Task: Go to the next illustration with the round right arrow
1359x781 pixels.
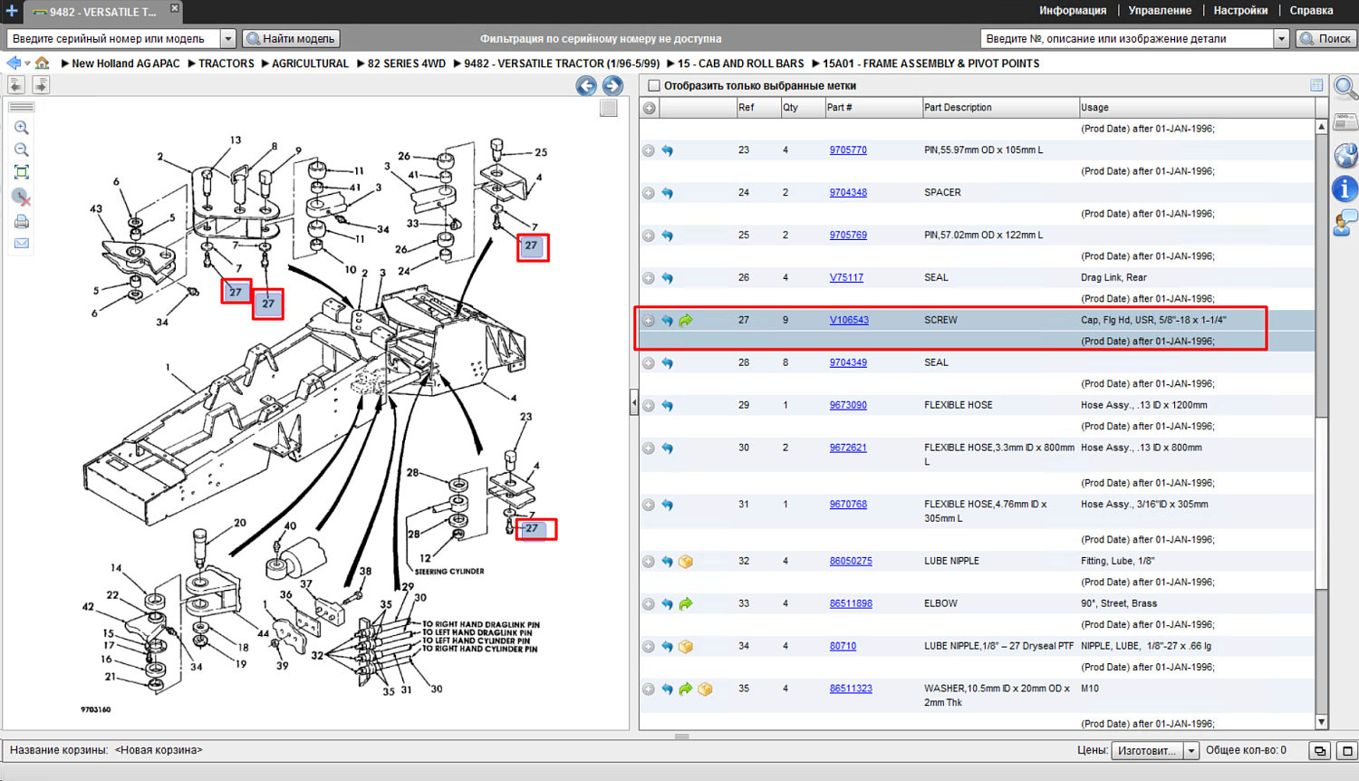Action: pyautogui.click(x=612, y=86)
